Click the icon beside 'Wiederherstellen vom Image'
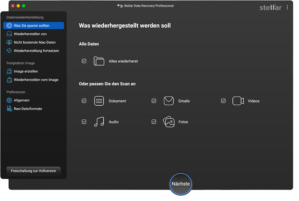This screenshot has width=299, height=201. pos(9,79)
